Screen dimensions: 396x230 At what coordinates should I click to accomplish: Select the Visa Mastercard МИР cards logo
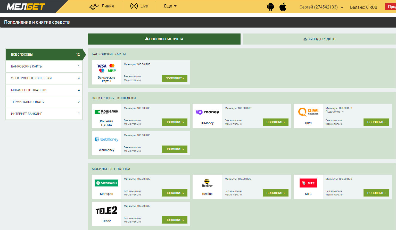pyautogui.click(x=106, y=68)
